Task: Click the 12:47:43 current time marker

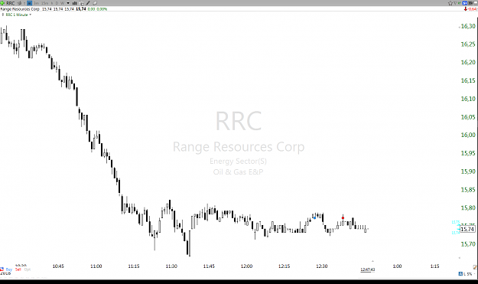Action: (x=368, y=269)
